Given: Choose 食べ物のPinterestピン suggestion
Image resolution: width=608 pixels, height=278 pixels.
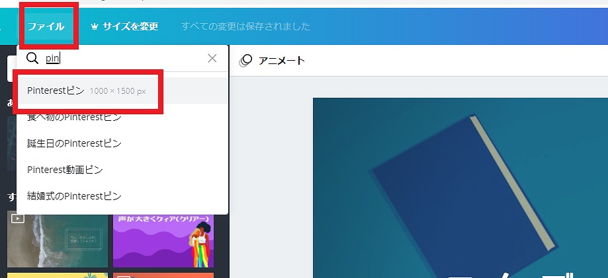Looking at the screenshot, I should pos(122,117).
